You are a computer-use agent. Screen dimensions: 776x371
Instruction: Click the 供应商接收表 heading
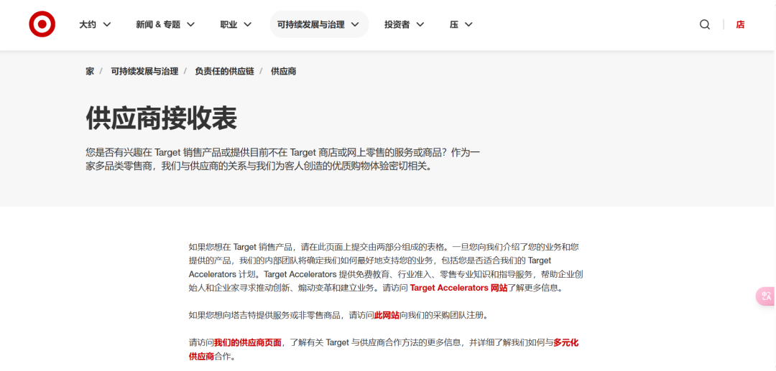[x=162, y=118]
